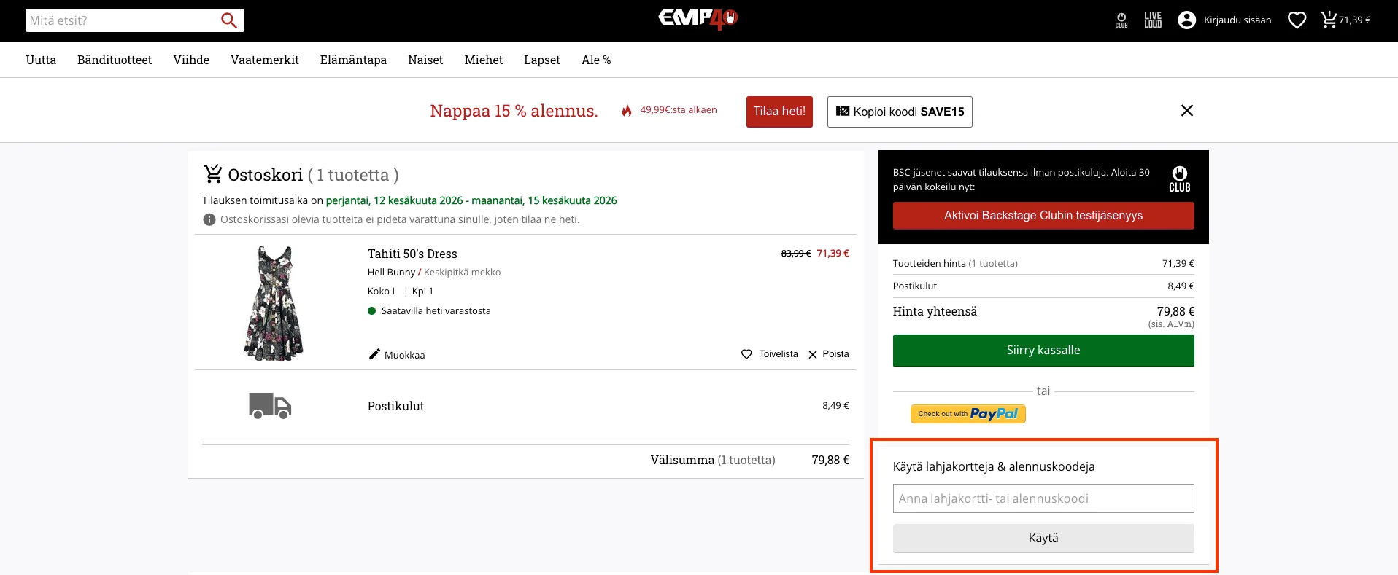Screen dimensions: 1398x575
Task: Click the pencil edit icon
Action: pyautogui.click(x=374, y=354)
